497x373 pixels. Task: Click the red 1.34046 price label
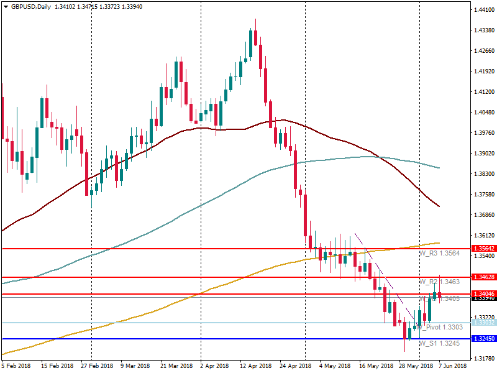tap(483, 293)
